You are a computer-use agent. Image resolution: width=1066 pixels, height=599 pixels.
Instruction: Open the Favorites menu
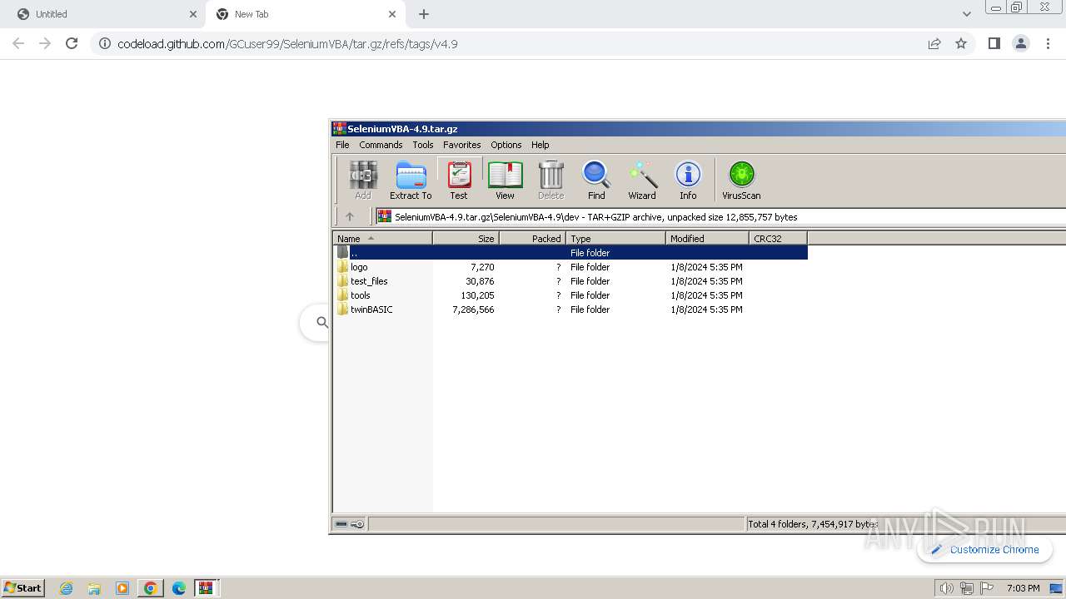tap(461, 145)
